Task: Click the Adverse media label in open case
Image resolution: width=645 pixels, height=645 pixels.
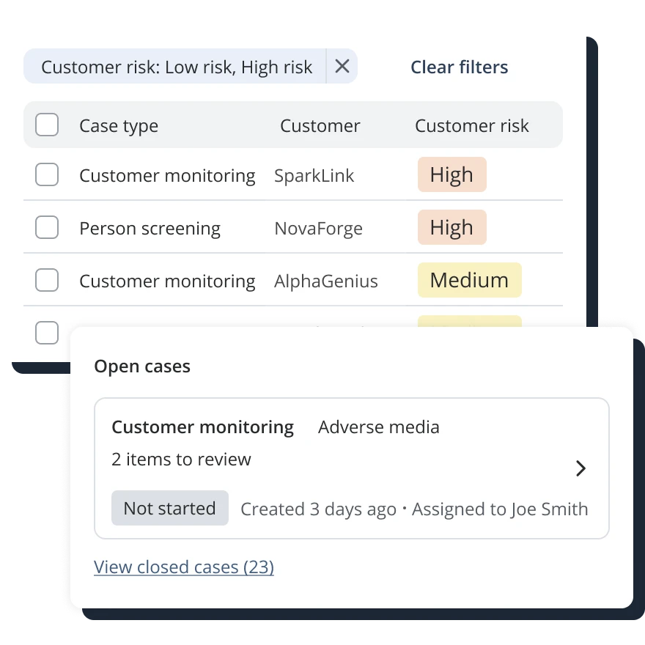Action: tap(378, 427)
